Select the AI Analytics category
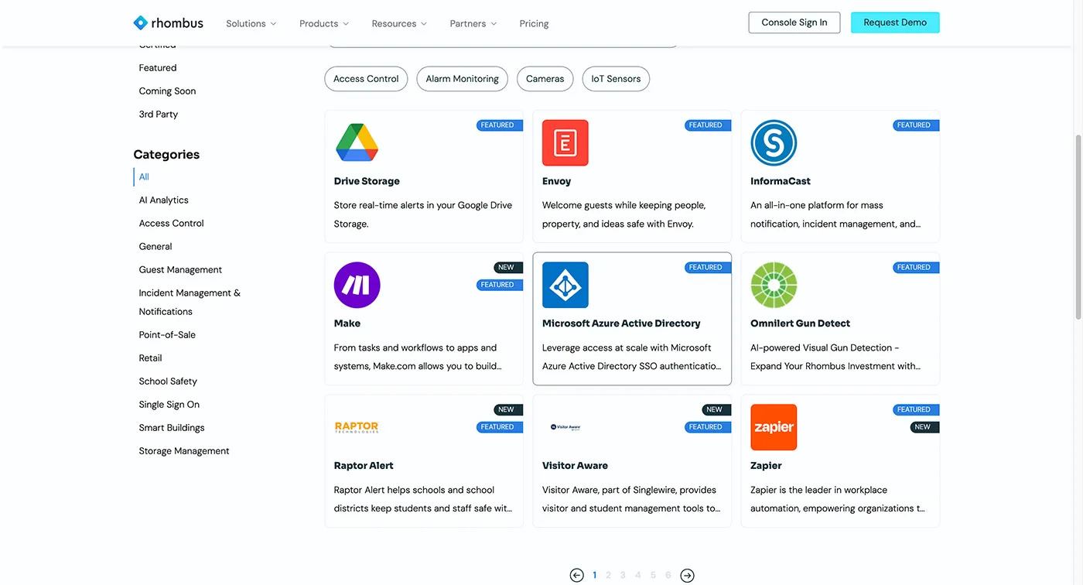 click(164, 200)
